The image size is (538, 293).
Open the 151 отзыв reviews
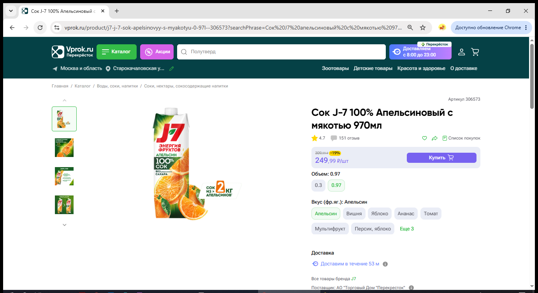345,138
